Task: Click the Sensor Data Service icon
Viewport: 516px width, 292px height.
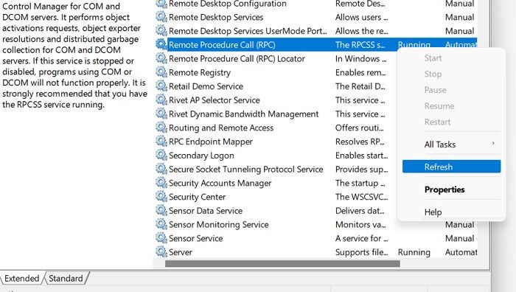Action: (x=161, y=210)
